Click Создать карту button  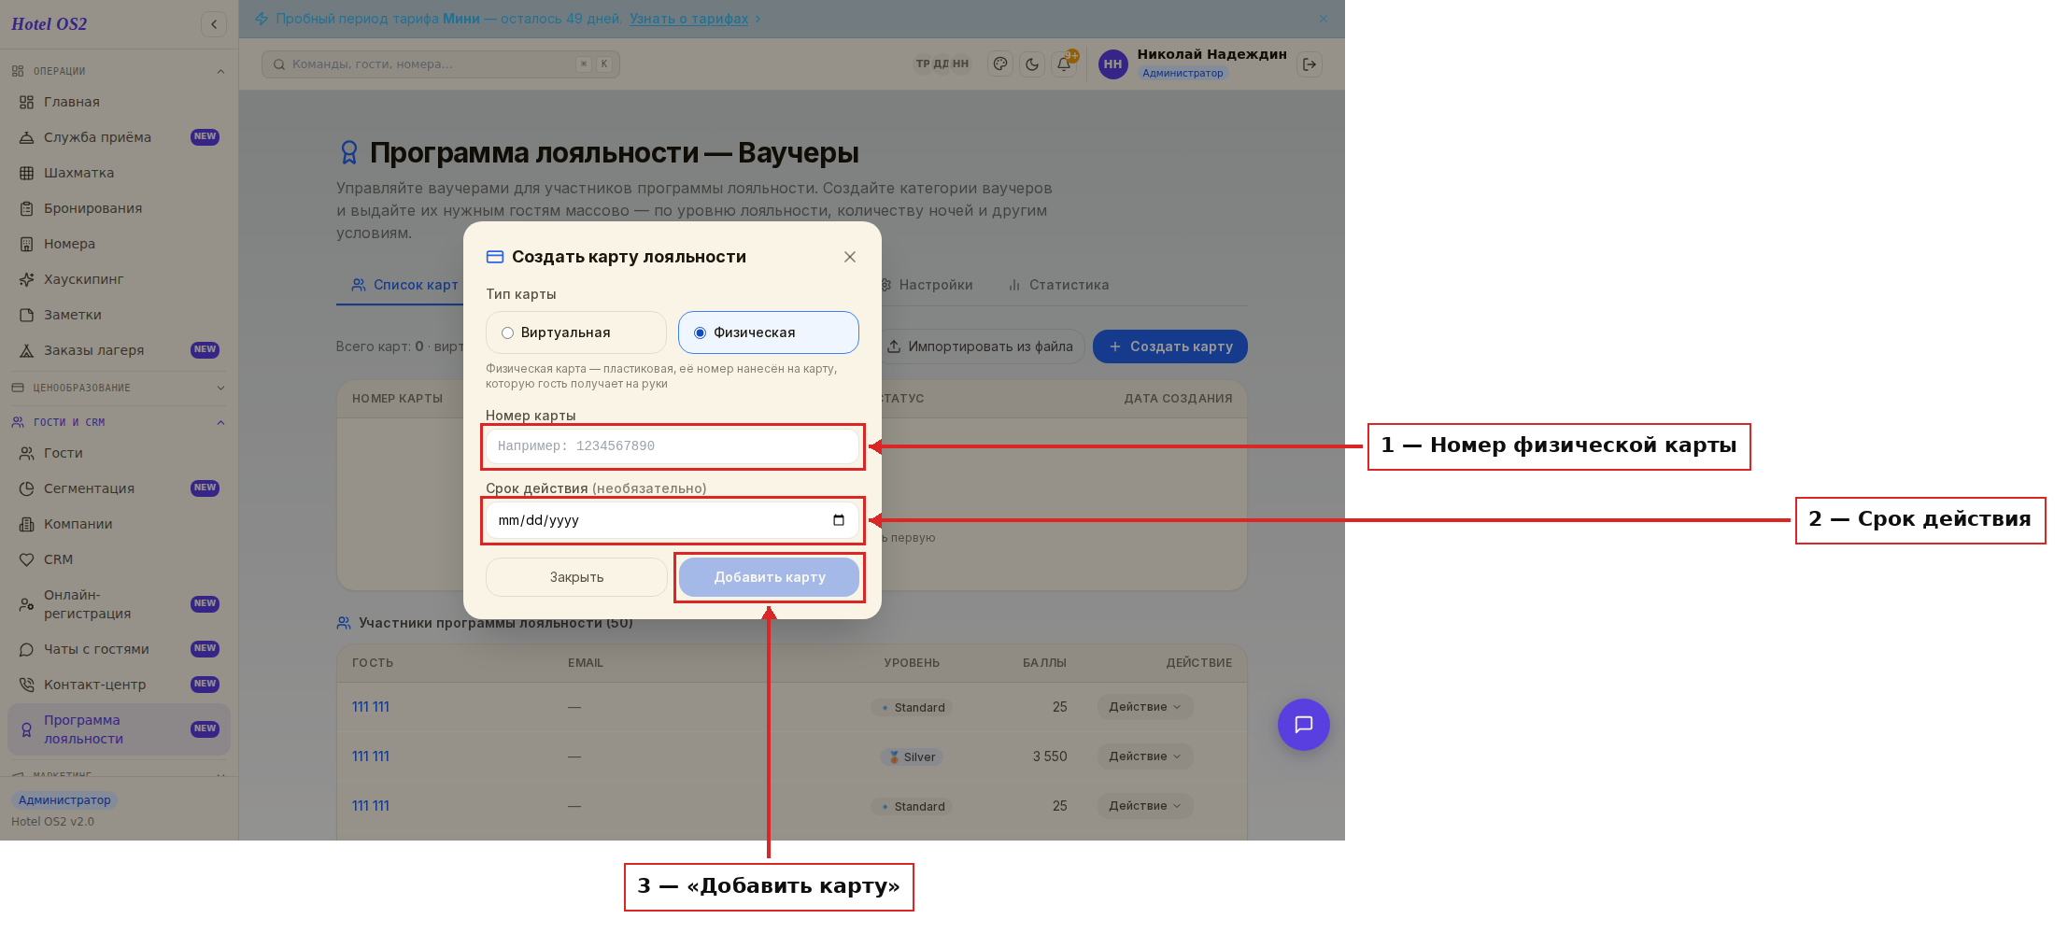click(x=1170, y=346)
